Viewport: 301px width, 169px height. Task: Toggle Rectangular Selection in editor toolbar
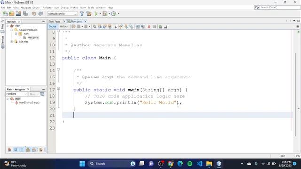coord(115,27)
